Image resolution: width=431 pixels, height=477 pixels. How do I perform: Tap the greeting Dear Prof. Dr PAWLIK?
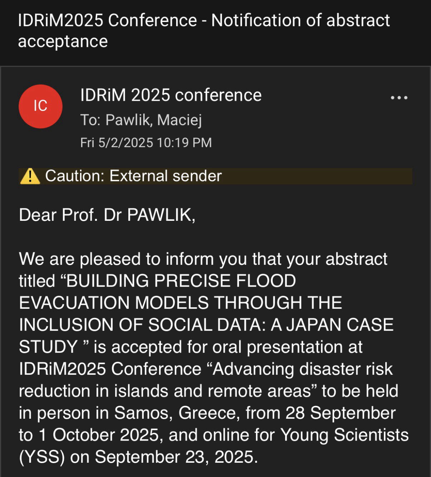107,215
